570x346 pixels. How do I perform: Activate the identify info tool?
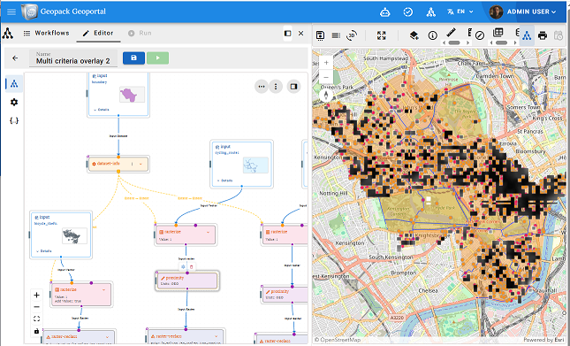tap(433, 35)
